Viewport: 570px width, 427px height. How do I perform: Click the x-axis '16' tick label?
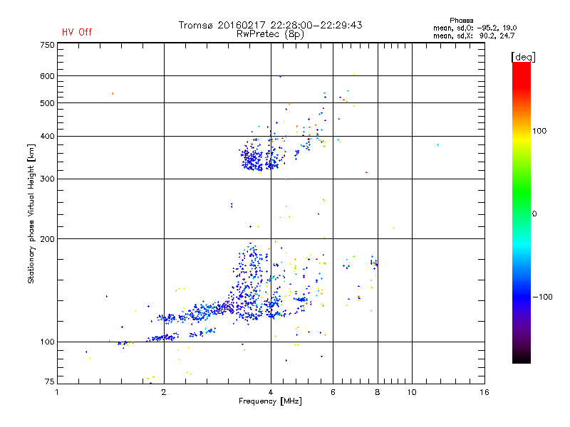[484, 392]
